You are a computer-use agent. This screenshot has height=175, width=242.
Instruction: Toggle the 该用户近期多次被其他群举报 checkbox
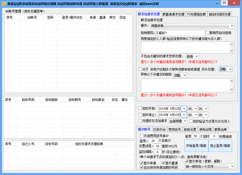coord(140,69)
